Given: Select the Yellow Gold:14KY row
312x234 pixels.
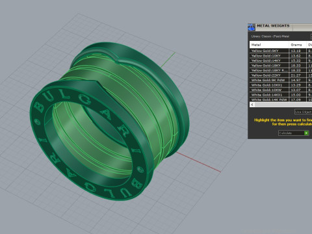Looking at the screenshot, I should [281, 60].
